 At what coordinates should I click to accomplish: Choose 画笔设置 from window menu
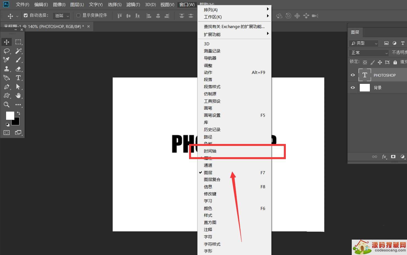[234, 115]
